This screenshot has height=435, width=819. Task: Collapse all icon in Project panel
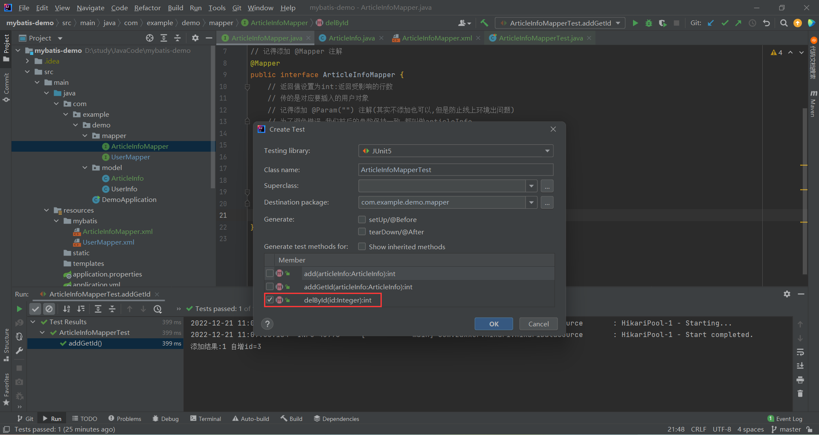[177, 38]
